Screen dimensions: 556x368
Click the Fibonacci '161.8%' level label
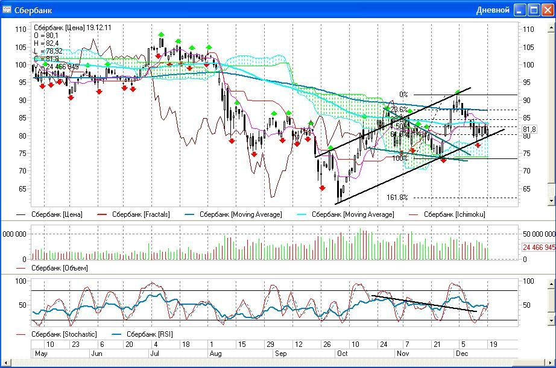(x=397, y=198)
